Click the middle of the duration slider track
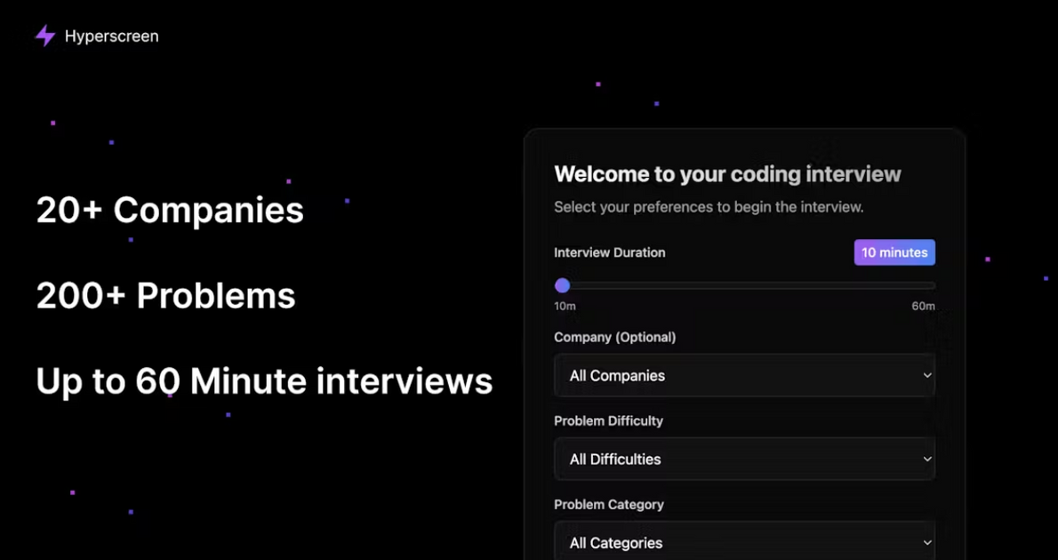The height and width of the screenshot is (560, 1058). [x=744, y=285]
